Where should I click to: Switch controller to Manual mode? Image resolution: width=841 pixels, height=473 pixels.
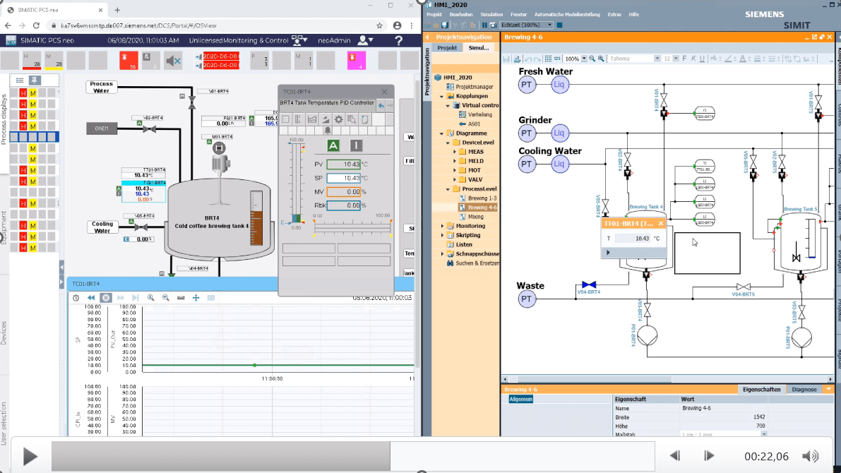tap(356, 145)
